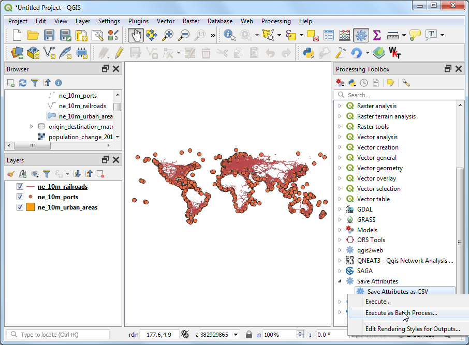Open the Python Console from the toolbar
Image resolution: width=469 pixels, height=345 pixels.
[x=309, y=53]
